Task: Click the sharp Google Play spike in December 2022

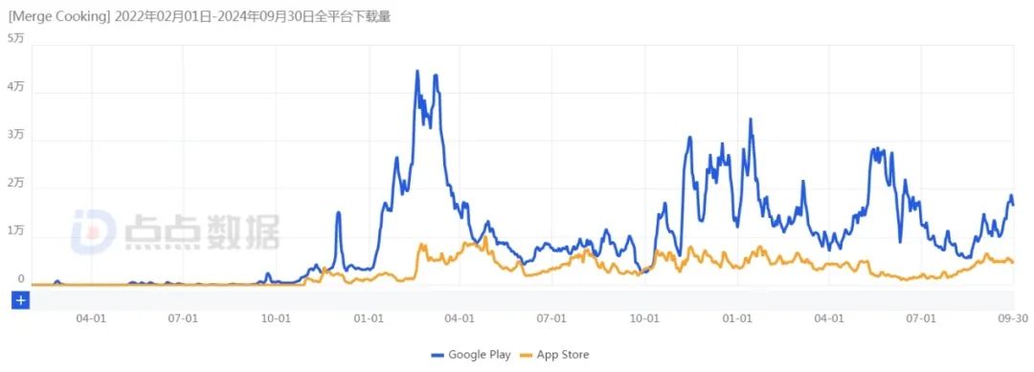Action: [x=338, y=212]
